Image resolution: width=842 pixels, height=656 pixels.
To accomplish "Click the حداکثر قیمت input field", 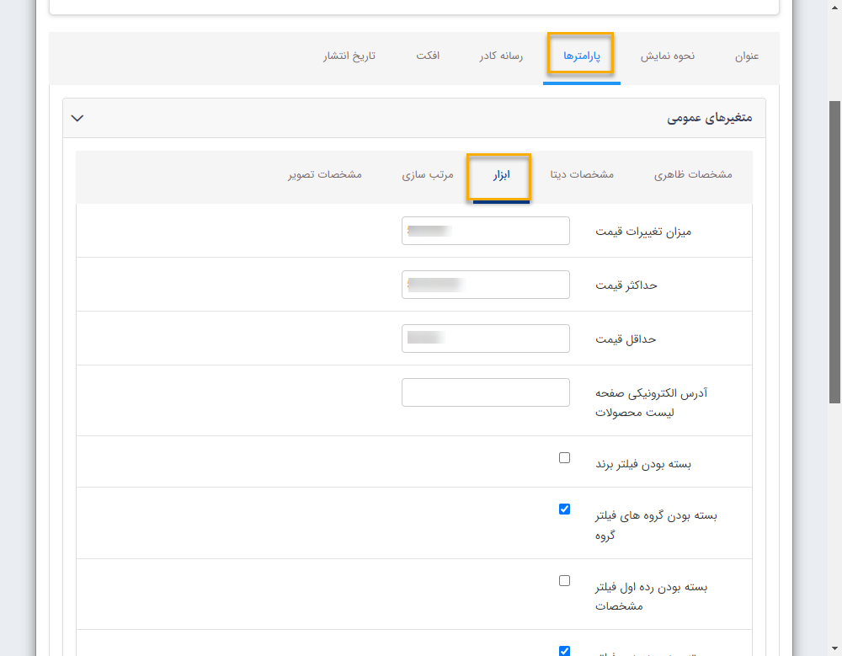I will 485,284.
